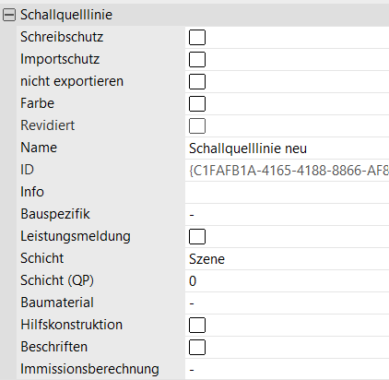Open the Baumaterial value cell
The width and height of the screenshot is (389, 380).
click(287, 303)
